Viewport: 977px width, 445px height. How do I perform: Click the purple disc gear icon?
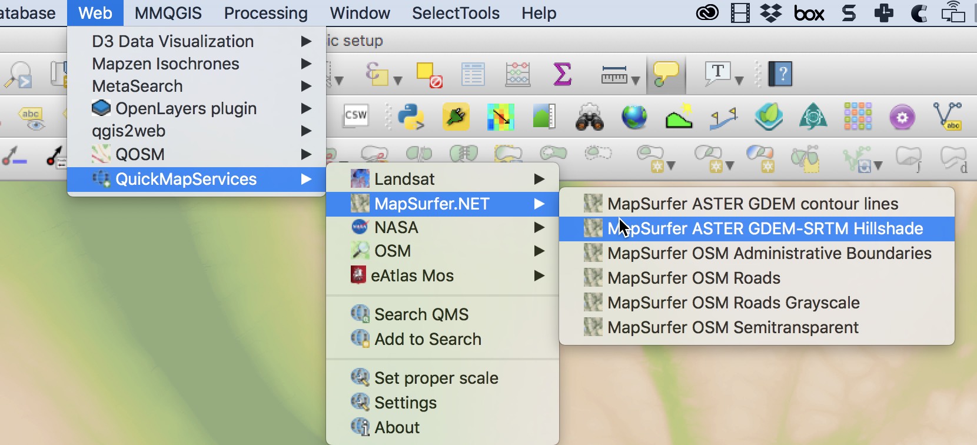(x=902, y=117)
